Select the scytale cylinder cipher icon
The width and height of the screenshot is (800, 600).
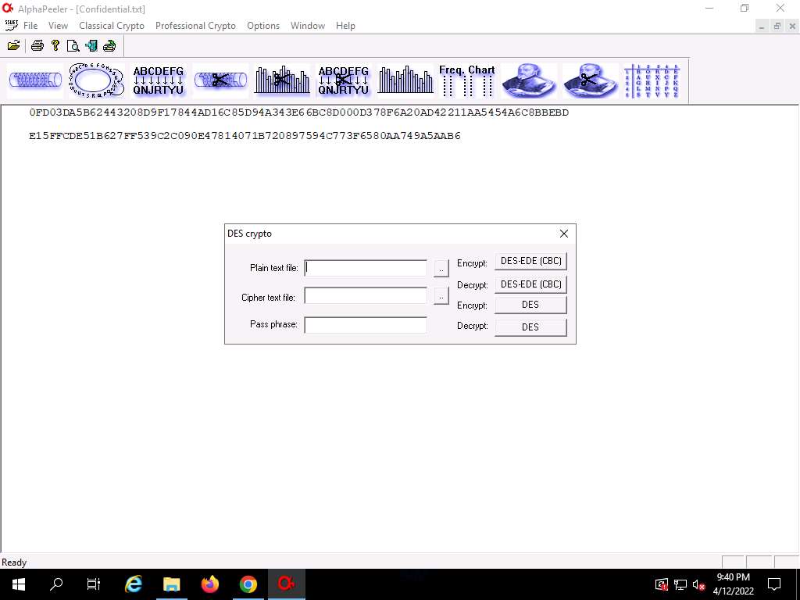[34, 80]
